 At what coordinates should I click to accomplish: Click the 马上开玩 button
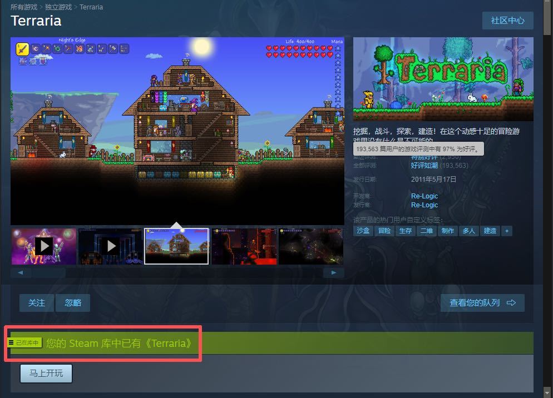tap(46, 374)
